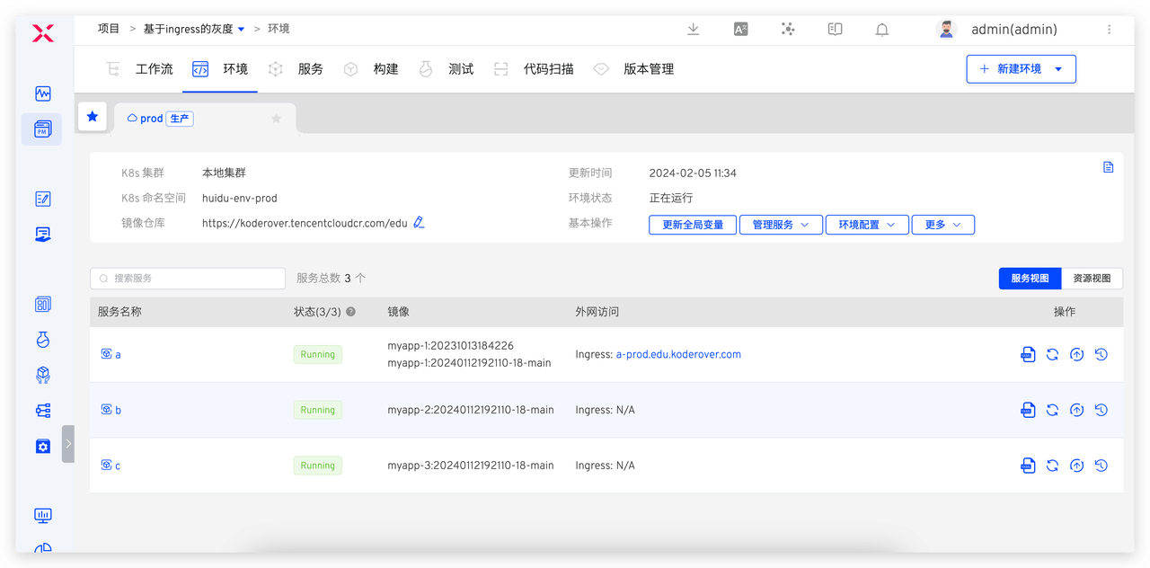This screenshot has width=1150, height=568.
Task: Click the upload icon for service b
Action: point(1076,411)
